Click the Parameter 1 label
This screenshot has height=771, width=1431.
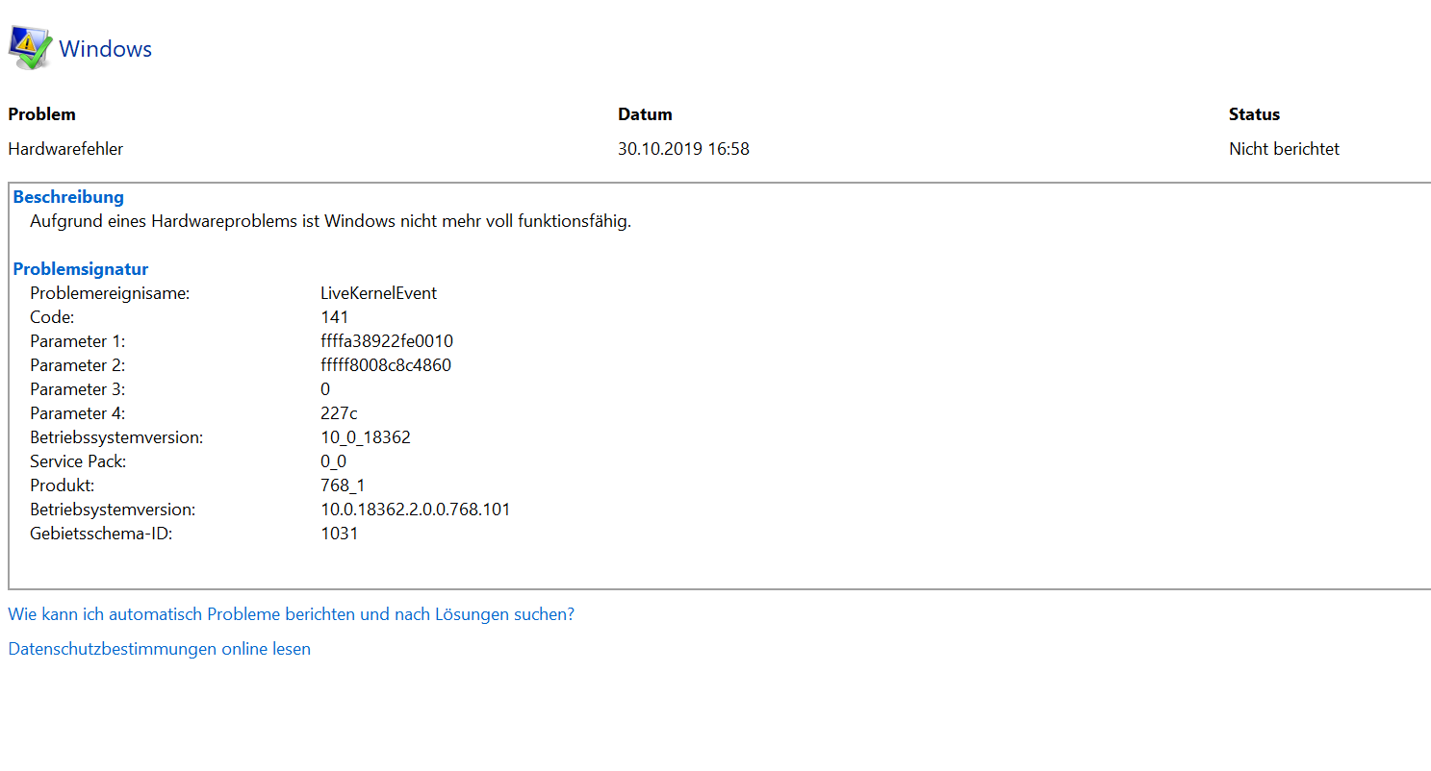[77, 341]
